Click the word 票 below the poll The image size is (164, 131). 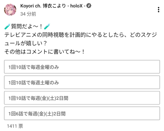pyautogui.click(x=21, y=126)
